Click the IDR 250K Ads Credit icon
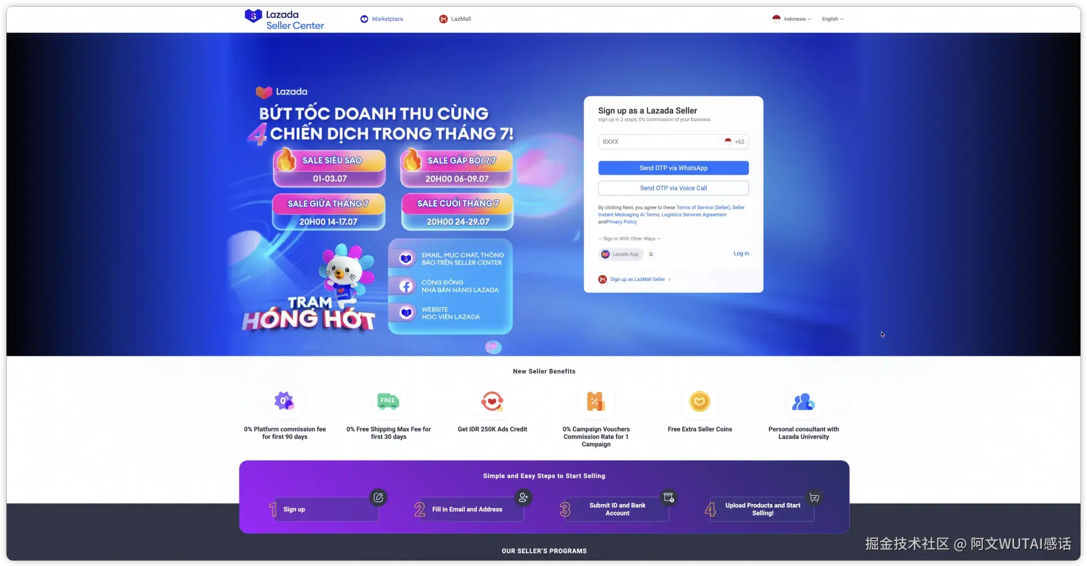The image size is (1087, 567). click(x=492, y=402)
